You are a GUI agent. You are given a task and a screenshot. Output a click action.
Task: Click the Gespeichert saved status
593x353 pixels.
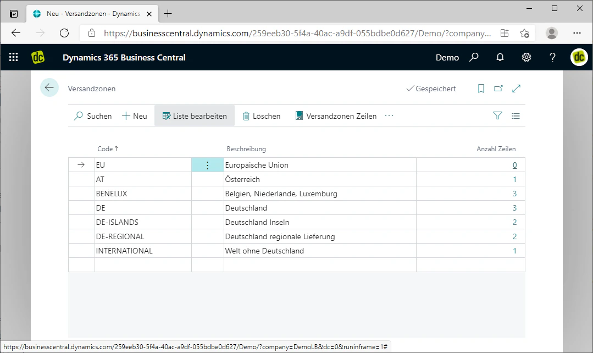pyautogui.click(x=431, y=89)
